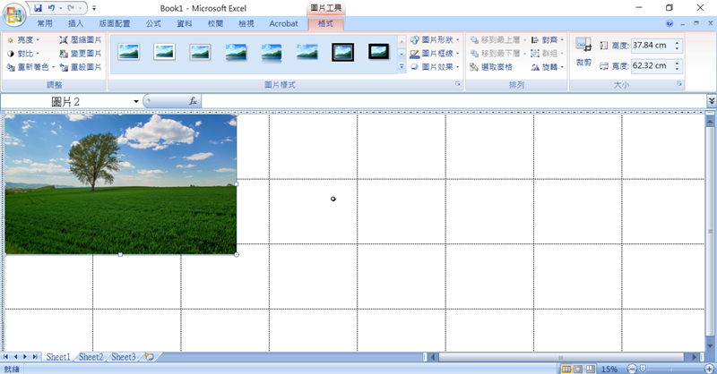The image size is (717, 374).
Task: Activate the 裁剪 crop tool
Action: [x=583, y=53]
